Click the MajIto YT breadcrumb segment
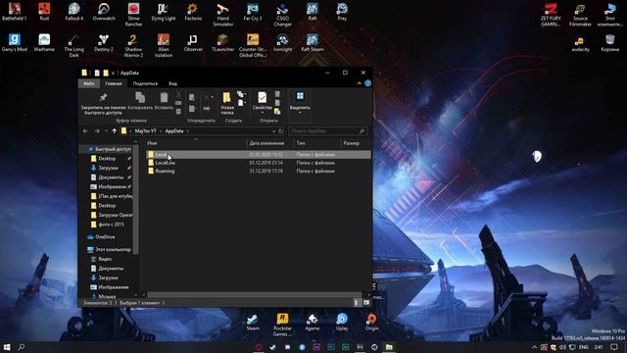 (x=145, y=130)
